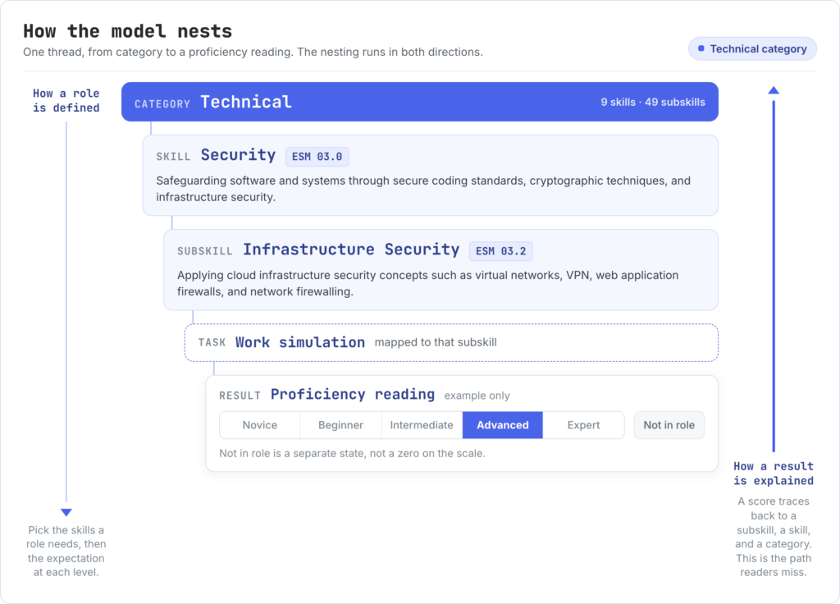Expand the Infrastructure Security subskill card

pyautogui.click(x=441, y=269)
